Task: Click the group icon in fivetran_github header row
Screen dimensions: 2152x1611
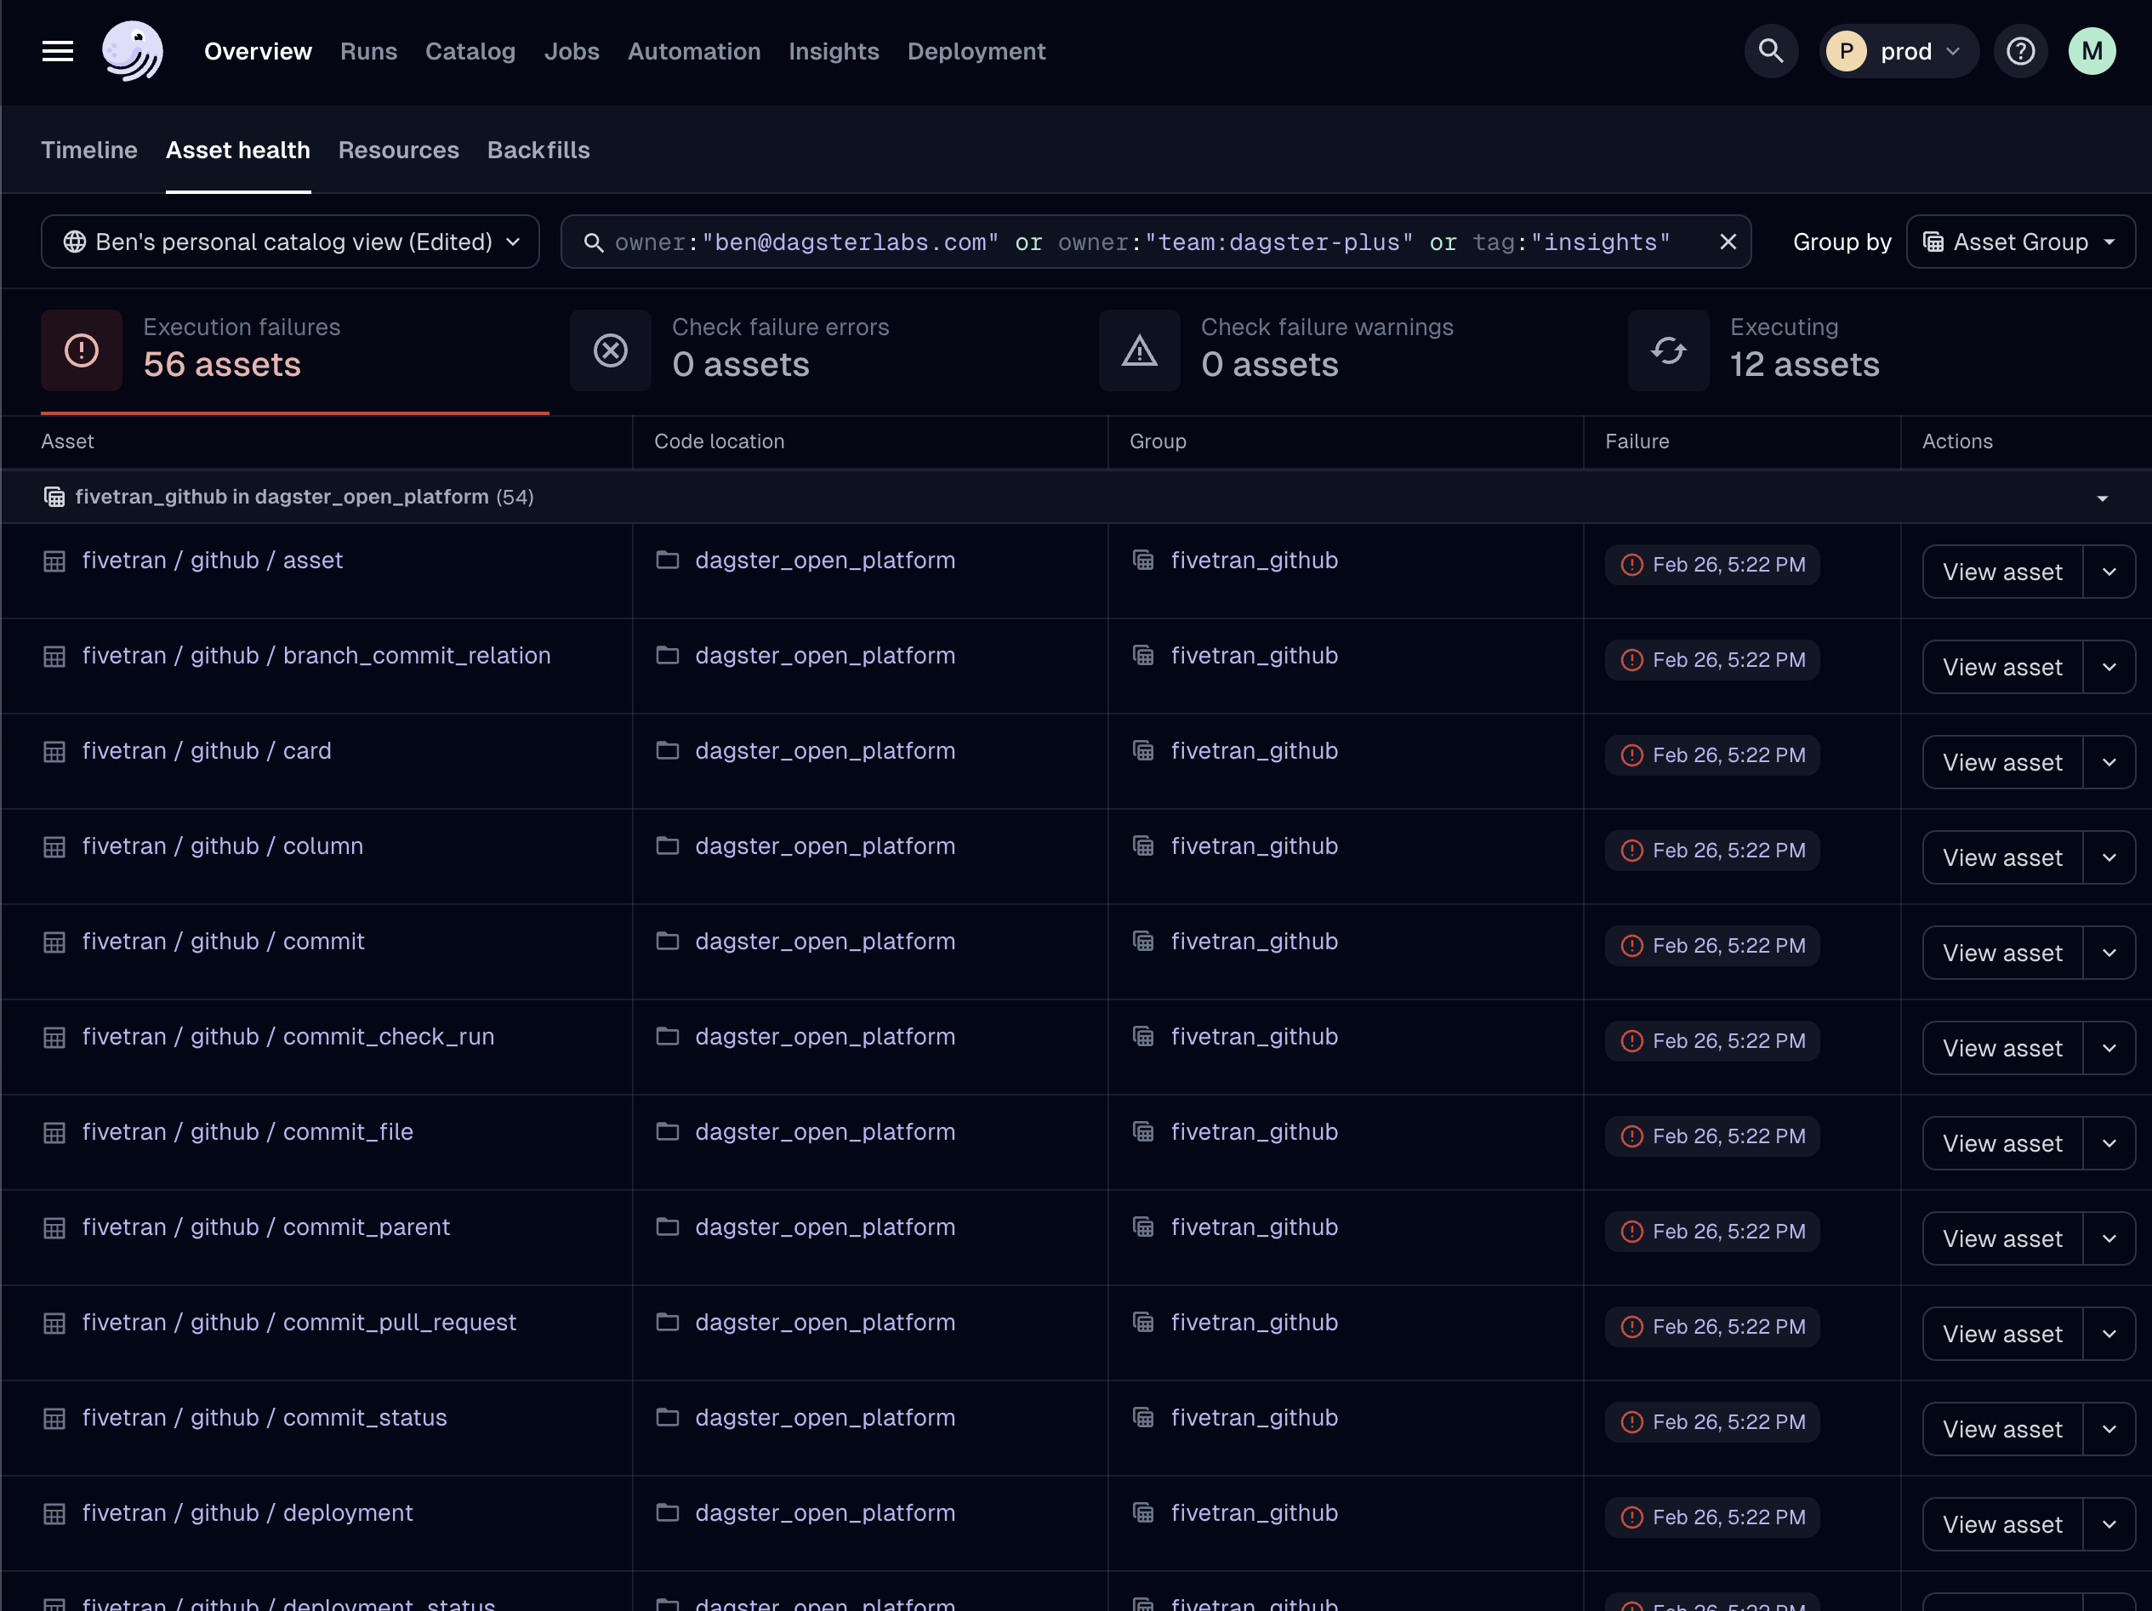Action: coord(54,497)
